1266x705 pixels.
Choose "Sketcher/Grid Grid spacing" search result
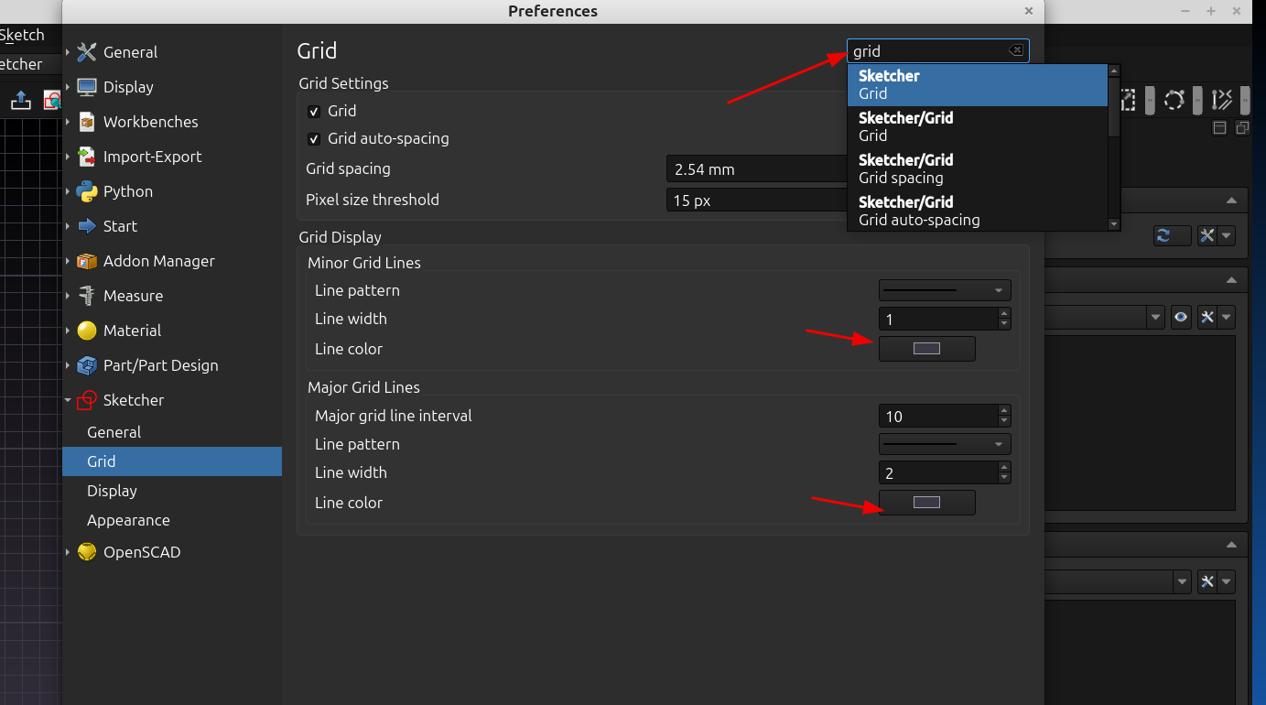pyautogui.click(x=978, y=169)
